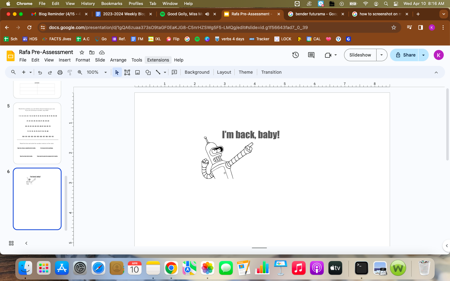Viewport: 450px width, 281px height.
Task: Open line type dropdown arrow
Action: click(165, 72)
